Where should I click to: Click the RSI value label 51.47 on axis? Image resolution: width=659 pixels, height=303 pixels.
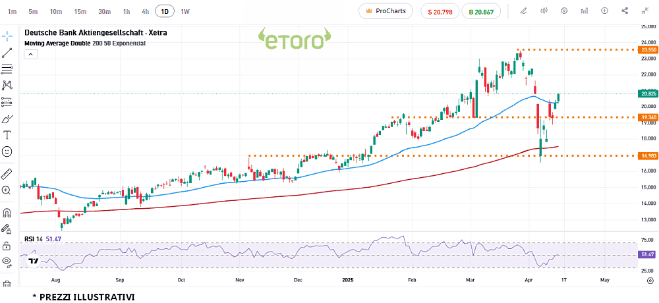pos(647,255)
